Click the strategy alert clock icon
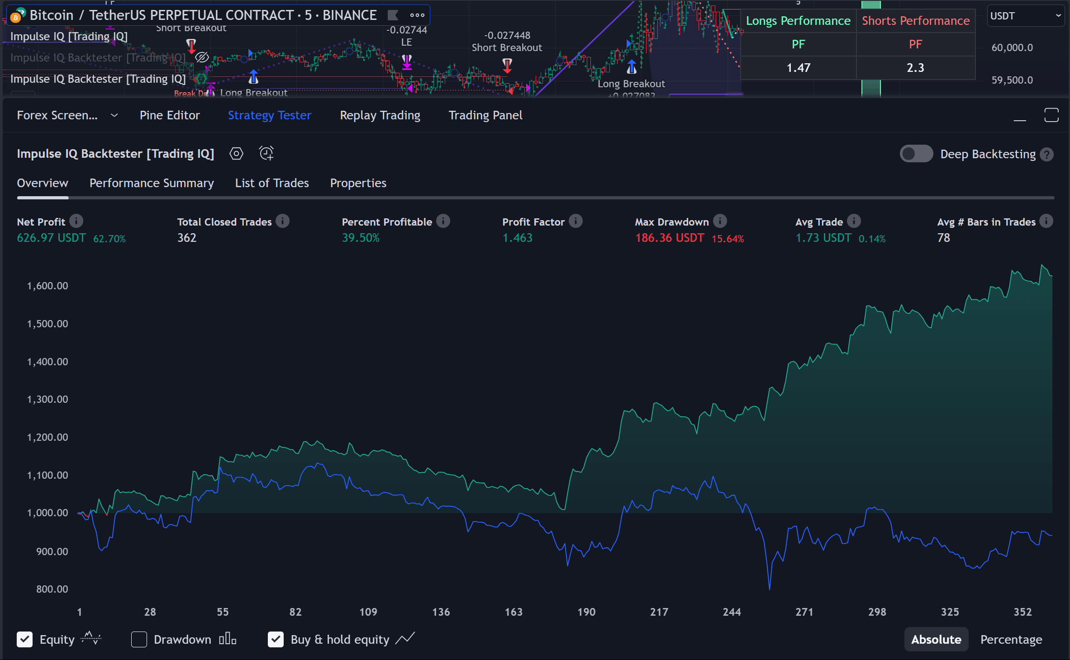 [266, 154]
